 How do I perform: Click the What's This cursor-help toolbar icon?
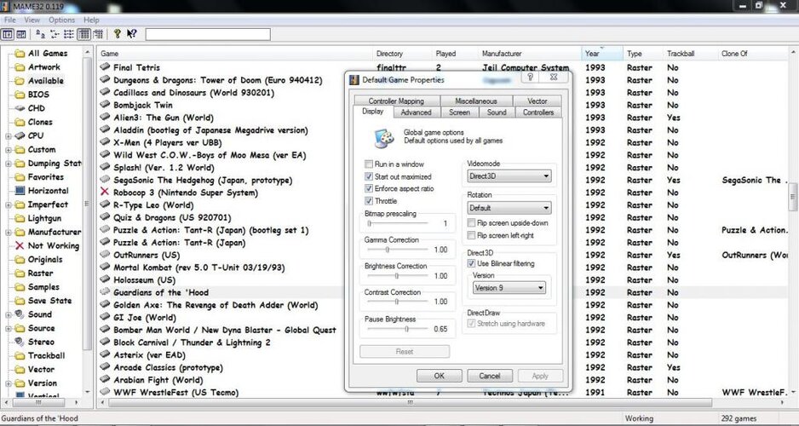pyautogui.click(x=131, y=34)
